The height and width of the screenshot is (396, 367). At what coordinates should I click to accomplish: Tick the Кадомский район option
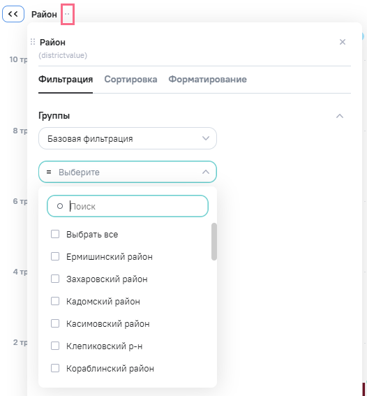(x=55, y=301)
